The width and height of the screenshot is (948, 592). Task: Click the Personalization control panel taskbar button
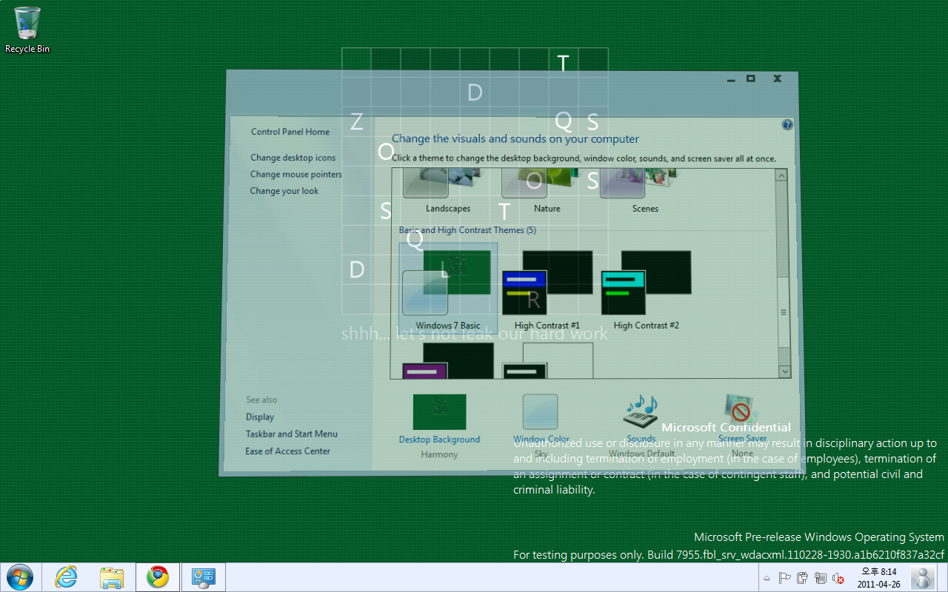203,577
